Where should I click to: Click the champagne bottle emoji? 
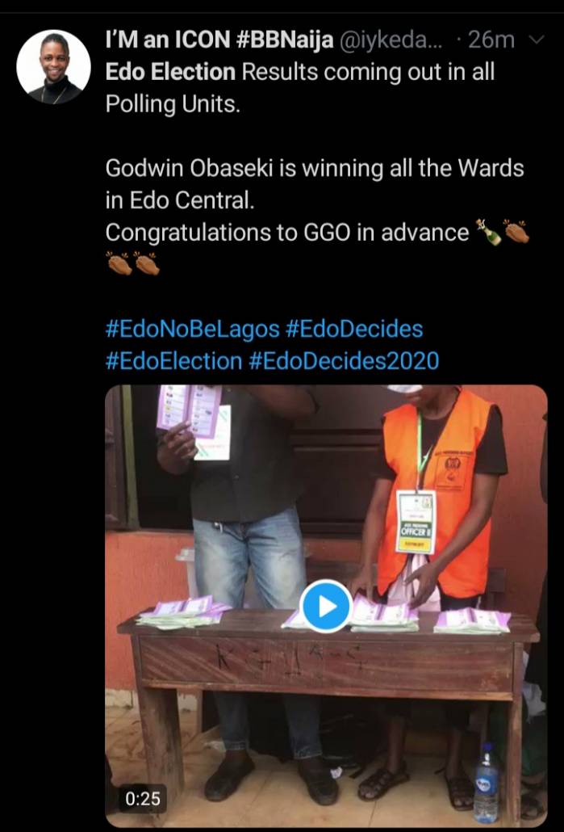[488, 233]
